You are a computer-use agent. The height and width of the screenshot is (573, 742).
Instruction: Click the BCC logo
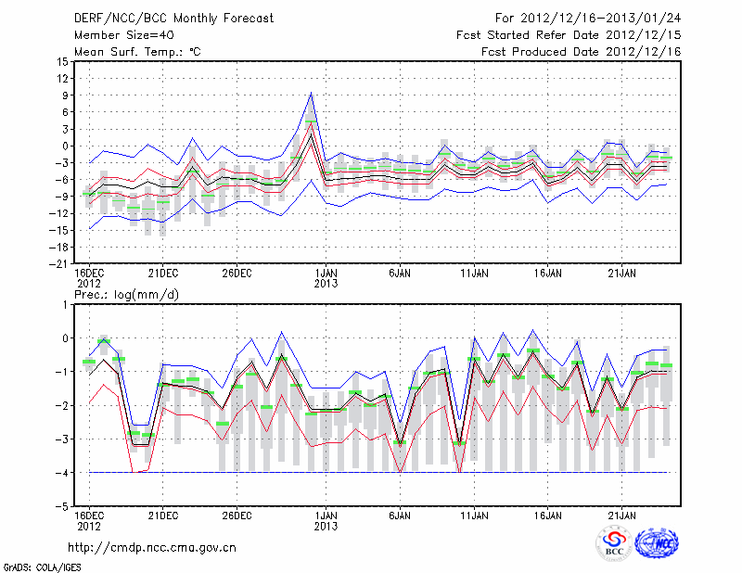click(614, 544)
